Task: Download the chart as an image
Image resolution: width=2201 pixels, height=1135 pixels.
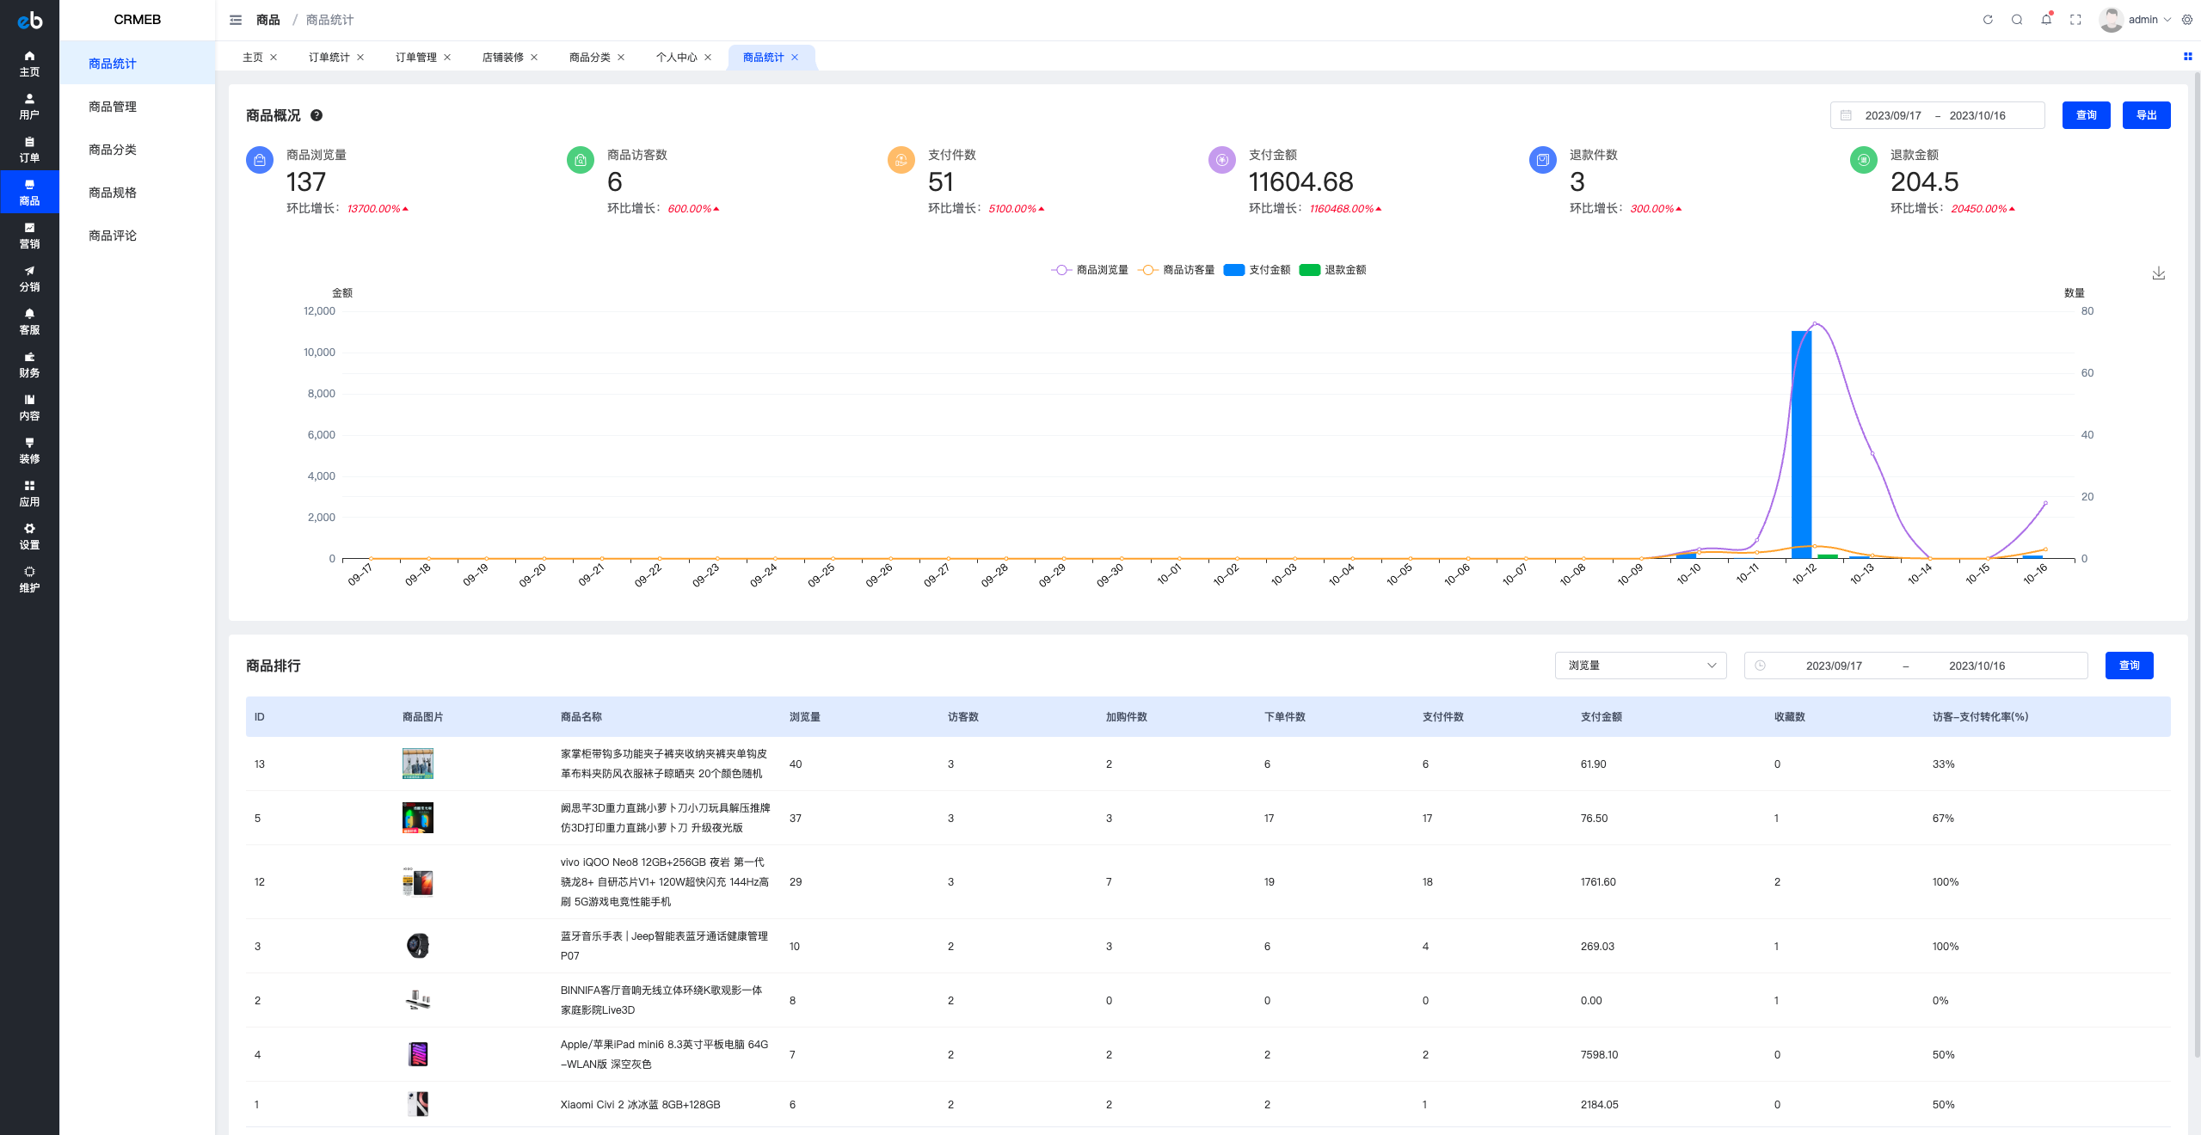Action: (x=2158, y=273)
